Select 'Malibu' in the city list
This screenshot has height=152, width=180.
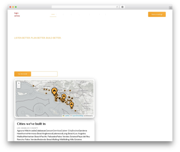point(20,137)
